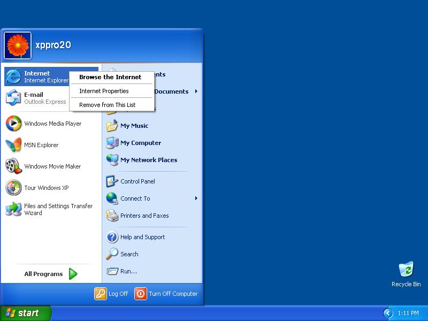Click the Control Panel label
The height and width of the screenshot is (321, 428).
click(137, 181)
